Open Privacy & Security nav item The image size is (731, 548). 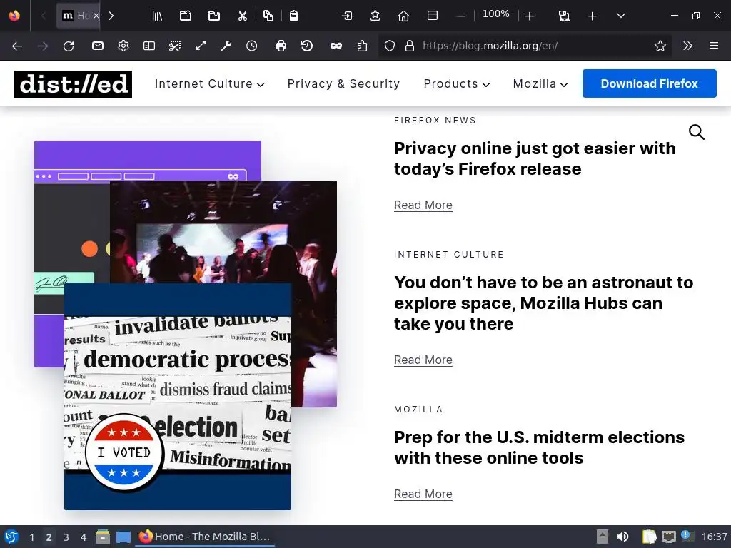343,84
